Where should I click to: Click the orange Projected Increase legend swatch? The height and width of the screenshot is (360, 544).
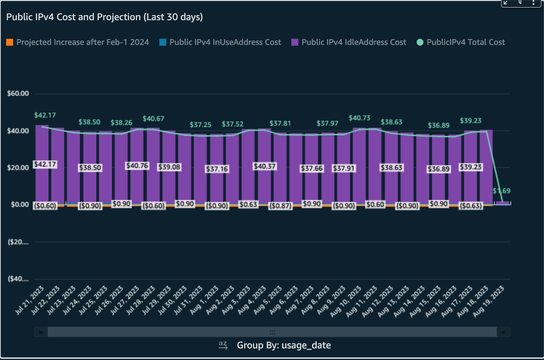(10, 42)
